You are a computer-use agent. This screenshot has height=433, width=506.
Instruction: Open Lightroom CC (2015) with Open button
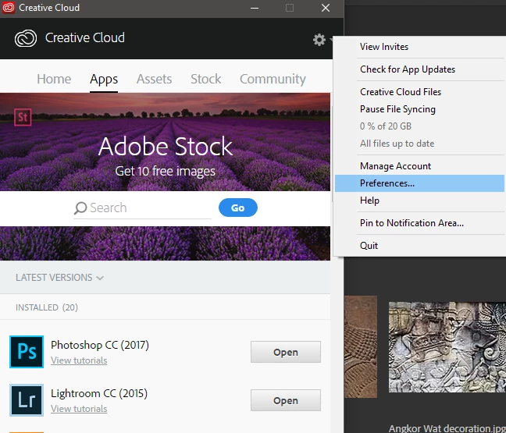[x=286, y=400]
